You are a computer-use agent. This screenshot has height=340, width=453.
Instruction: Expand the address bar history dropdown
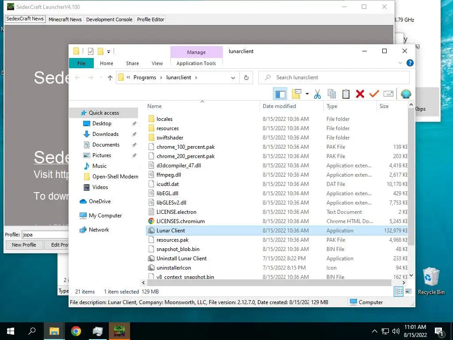233,78
